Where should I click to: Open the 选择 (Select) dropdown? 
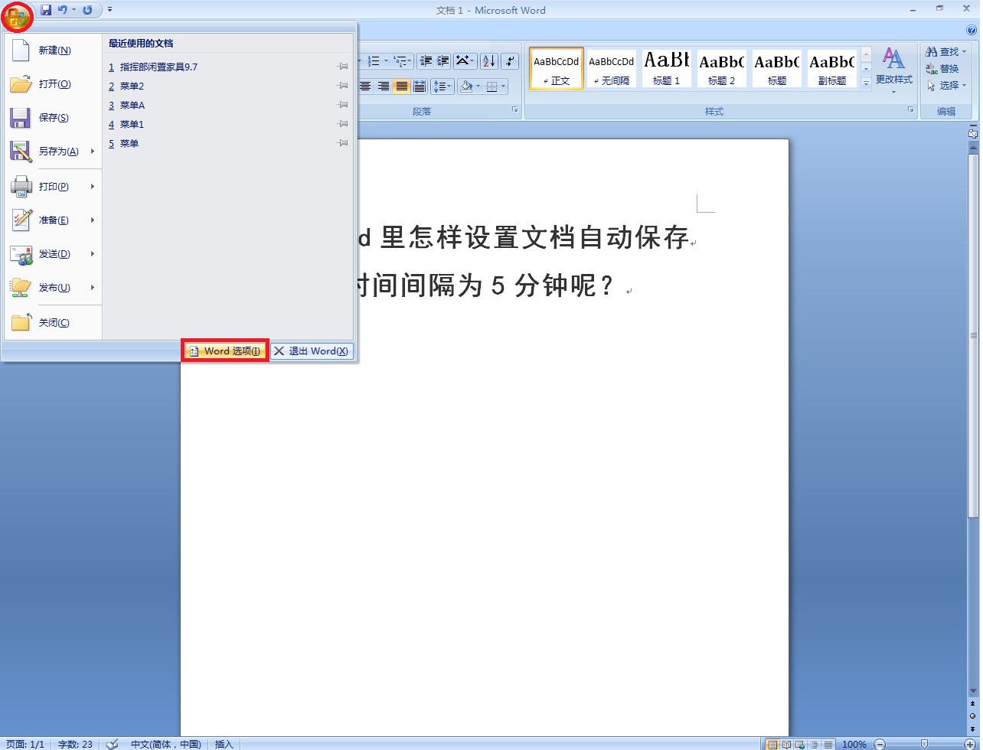point(946,85)
